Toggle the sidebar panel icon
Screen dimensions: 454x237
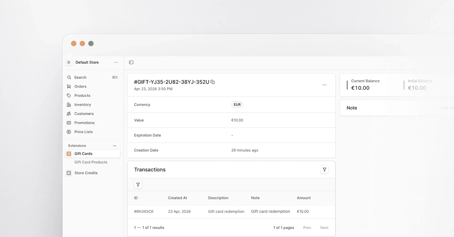click(131, 62)
